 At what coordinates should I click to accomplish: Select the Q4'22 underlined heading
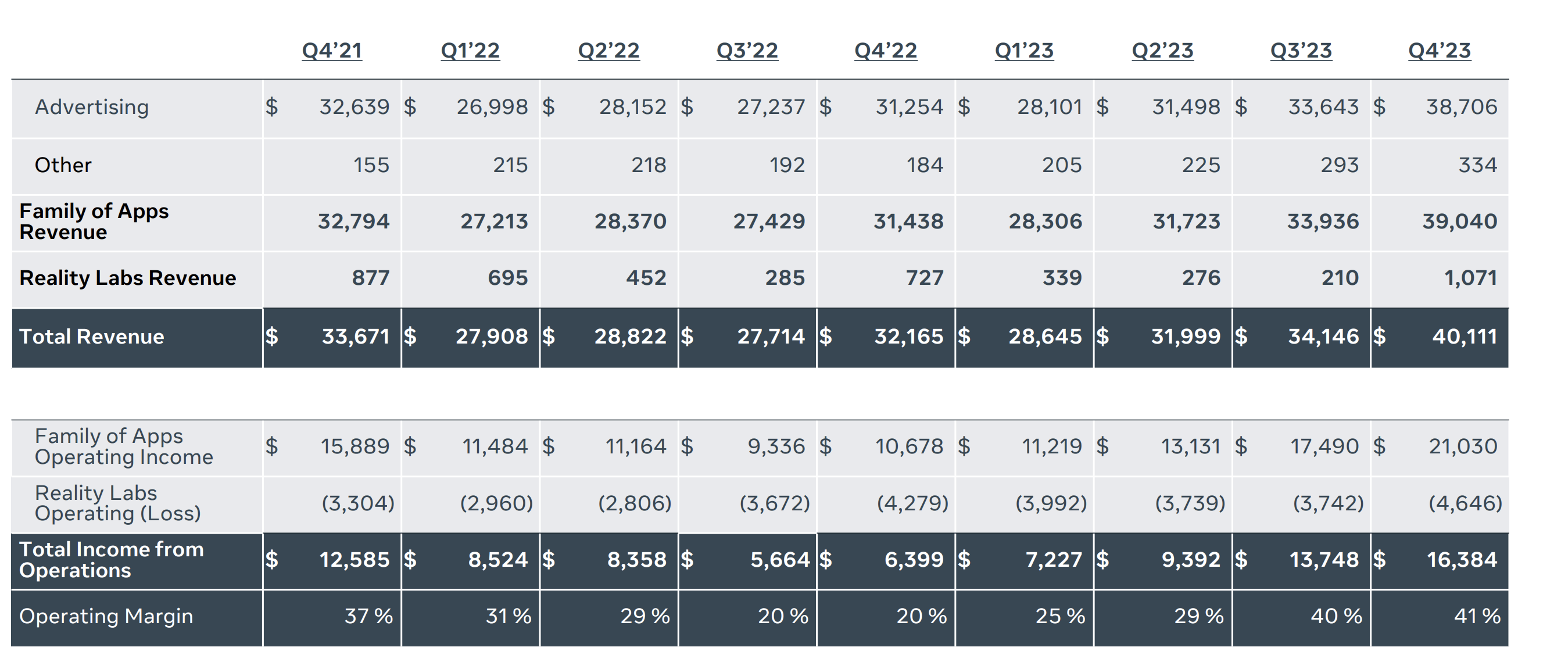coord(885,51)
